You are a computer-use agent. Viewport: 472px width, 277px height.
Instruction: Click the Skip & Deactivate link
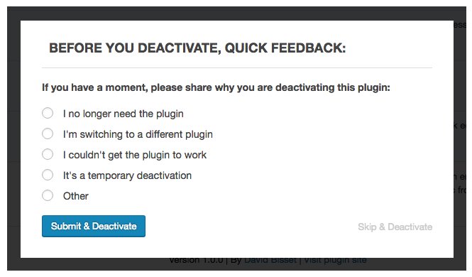pyautogui.click(x=395, y=227)
